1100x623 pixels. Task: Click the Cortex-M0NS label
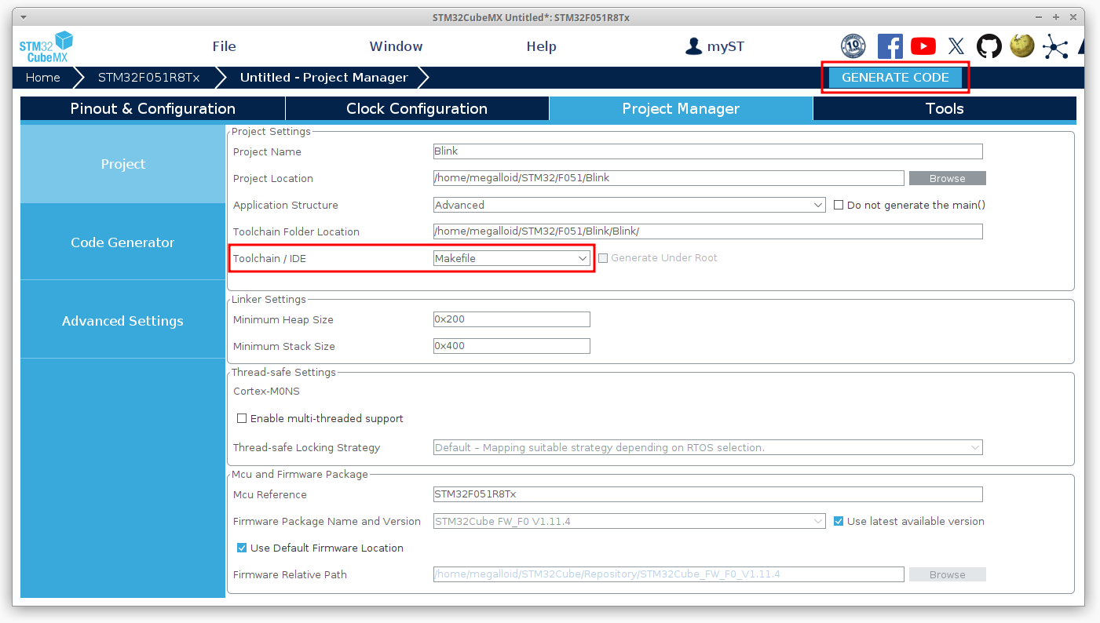point(266,391)
